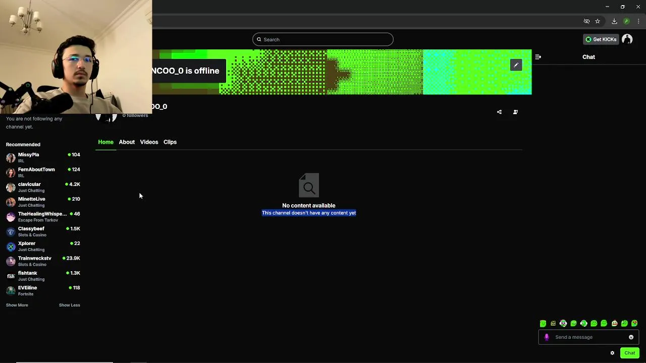
Task: Click TheHealingWhisper's pink avatar
Action: [x=11, y=217]
